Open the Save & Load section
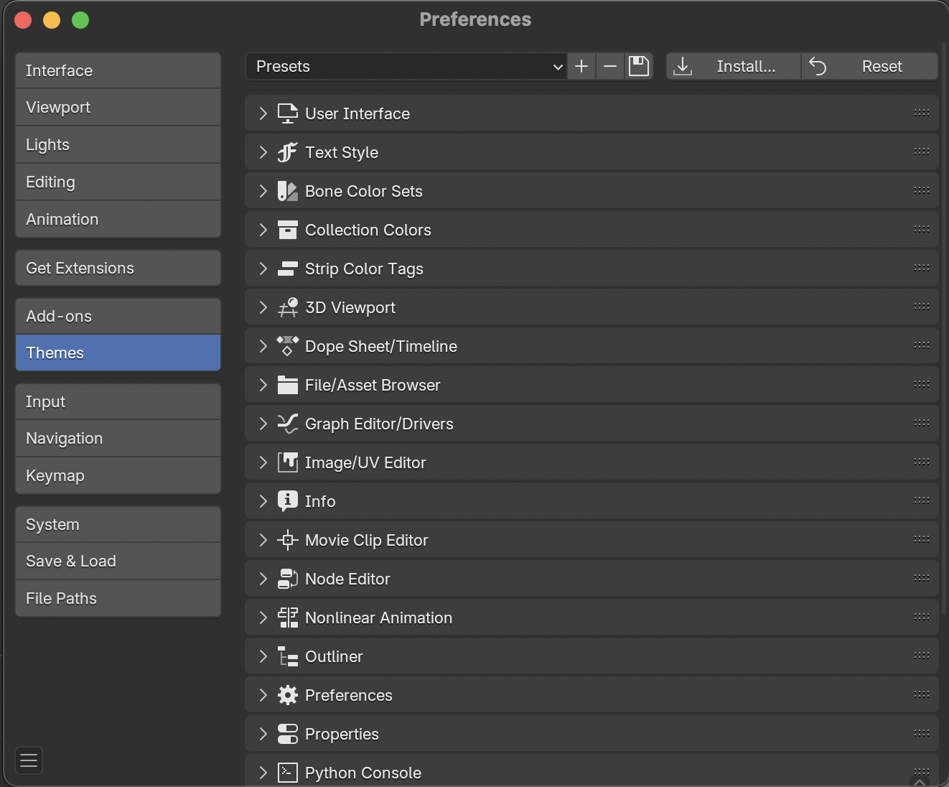 coord(118,562)
